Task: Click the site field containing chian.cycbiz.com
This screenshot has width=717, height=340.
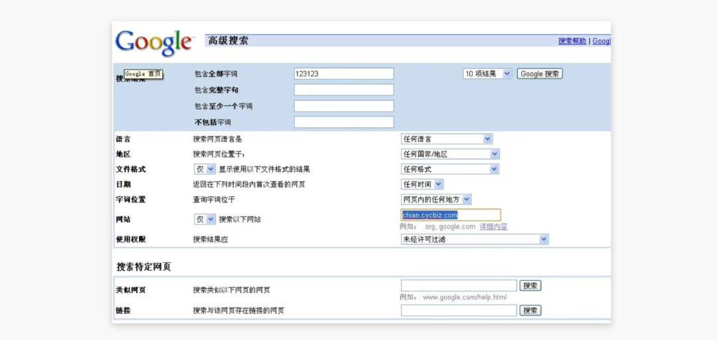Action: [x=450, y=215]
